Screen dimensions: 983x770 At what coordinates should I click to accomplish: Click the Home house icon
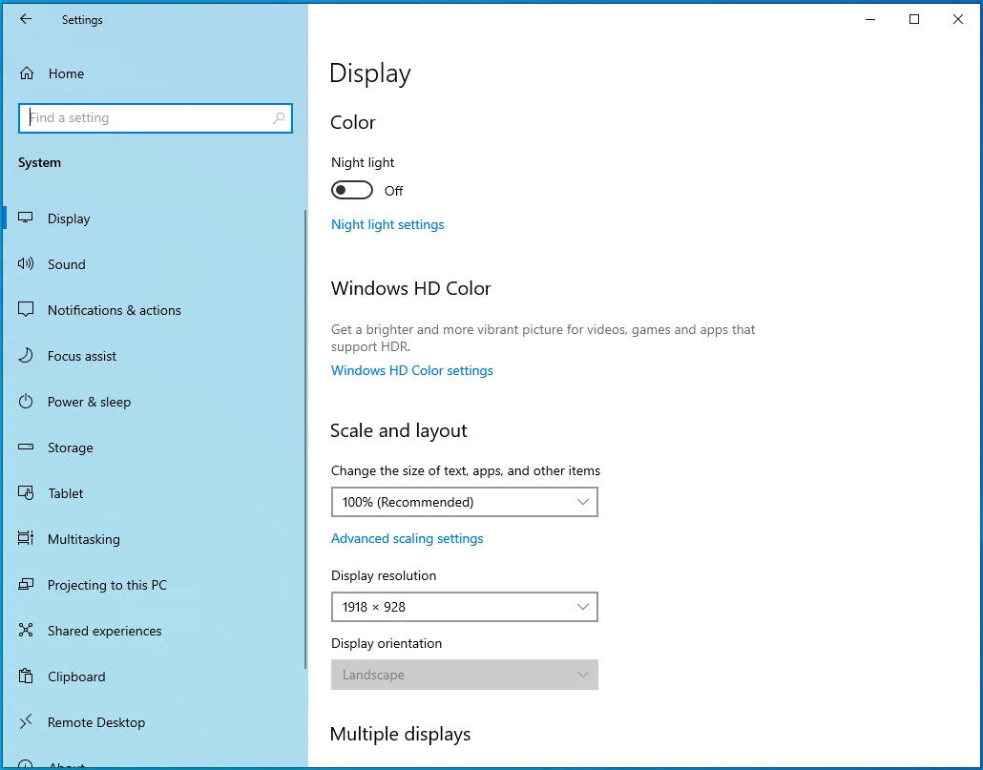click(x=27, y=73)
